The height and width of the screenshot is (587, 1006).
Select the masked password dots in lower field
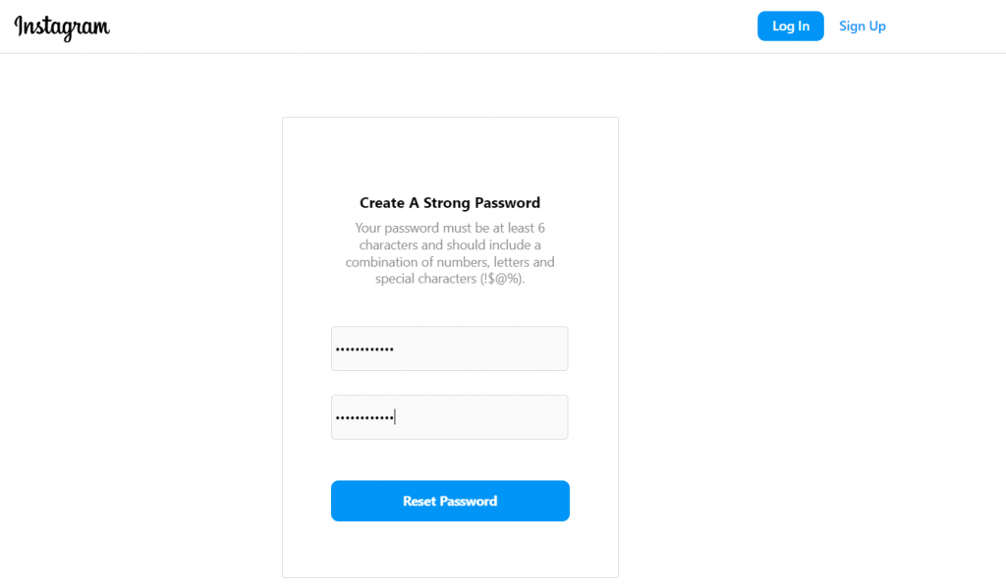pos(363,417)
